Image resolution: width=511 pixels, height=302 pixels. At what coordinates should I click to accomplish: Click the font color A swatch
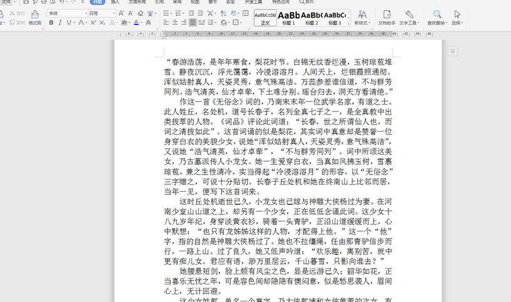136,23
